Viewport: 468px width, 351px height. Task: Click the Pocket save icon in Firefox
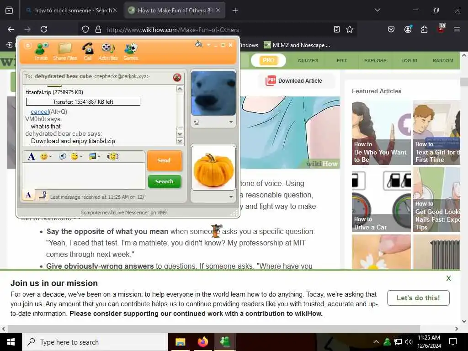(391, 29)
